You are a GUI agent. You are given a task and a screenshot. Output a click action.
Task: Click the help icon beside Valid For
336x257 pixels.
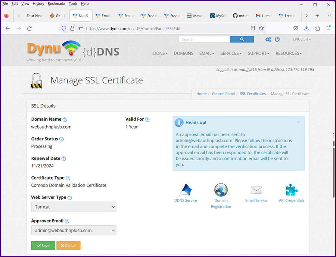[147, 120]
